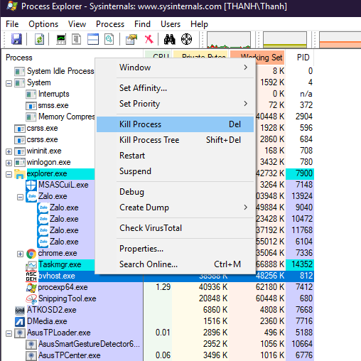
Task: Select the Interrupts row
Action: tap(54, 94)
